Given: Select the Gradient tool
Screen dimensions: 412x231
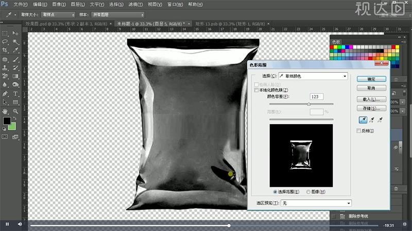Looking at the screenshot, I should click(x=15, y=76).
